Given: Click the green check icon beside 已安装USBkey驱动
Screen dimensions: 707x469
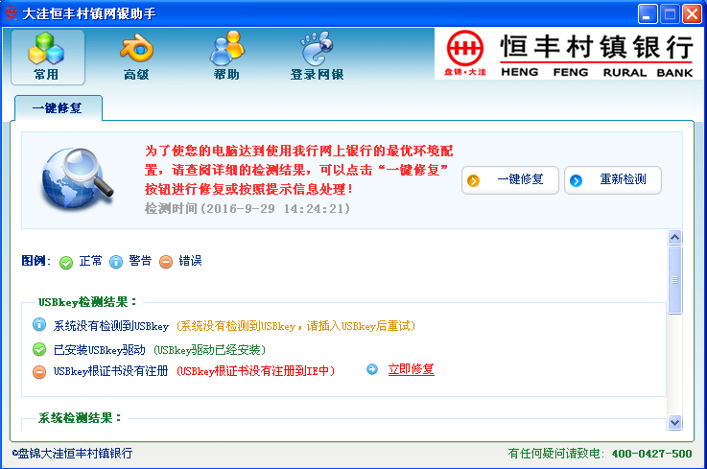Looking at the screenshot, I should point(39,349).
